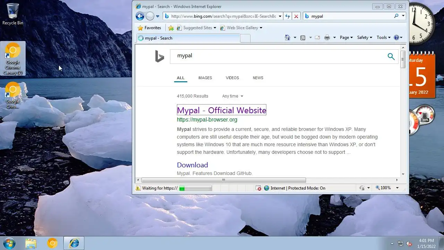Click the Bing logo on the page

tap(159, 57)
